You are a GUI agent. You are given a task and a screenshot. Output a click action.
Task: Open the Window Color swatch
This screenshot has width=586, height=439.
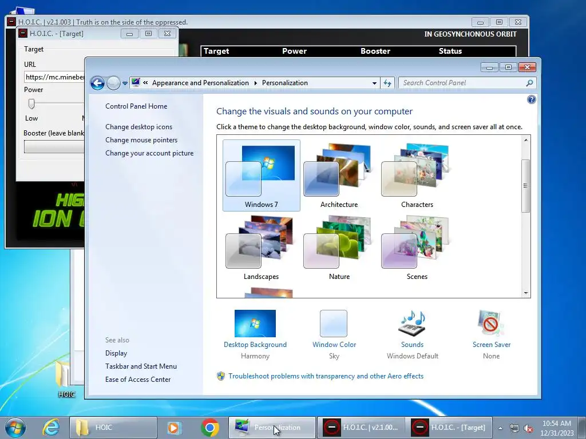(334, 324)
